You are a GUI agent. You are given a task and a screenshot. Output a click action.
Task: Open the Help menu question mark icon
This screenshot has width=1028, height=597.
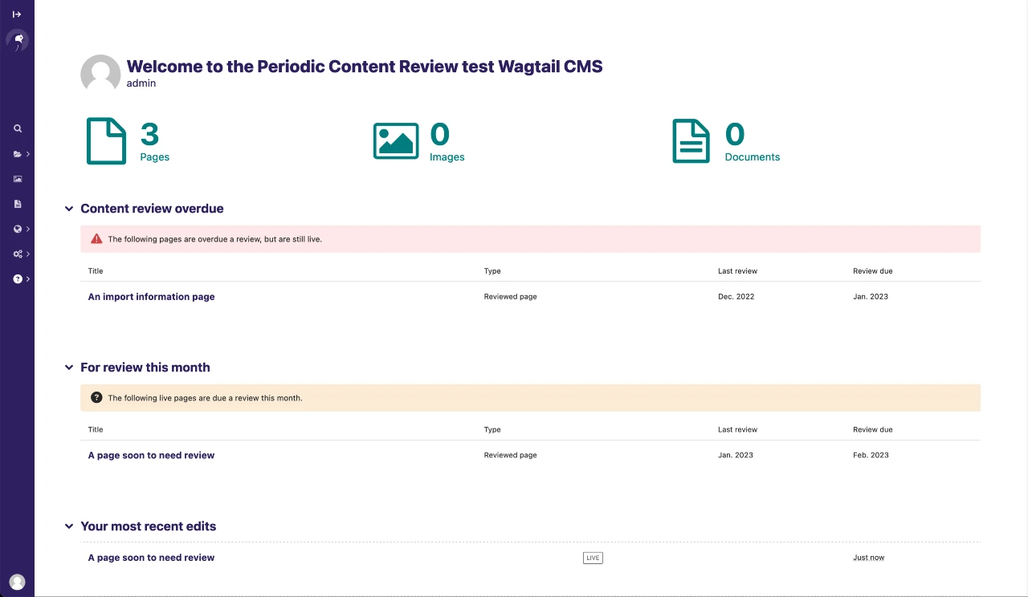[17, 278]
